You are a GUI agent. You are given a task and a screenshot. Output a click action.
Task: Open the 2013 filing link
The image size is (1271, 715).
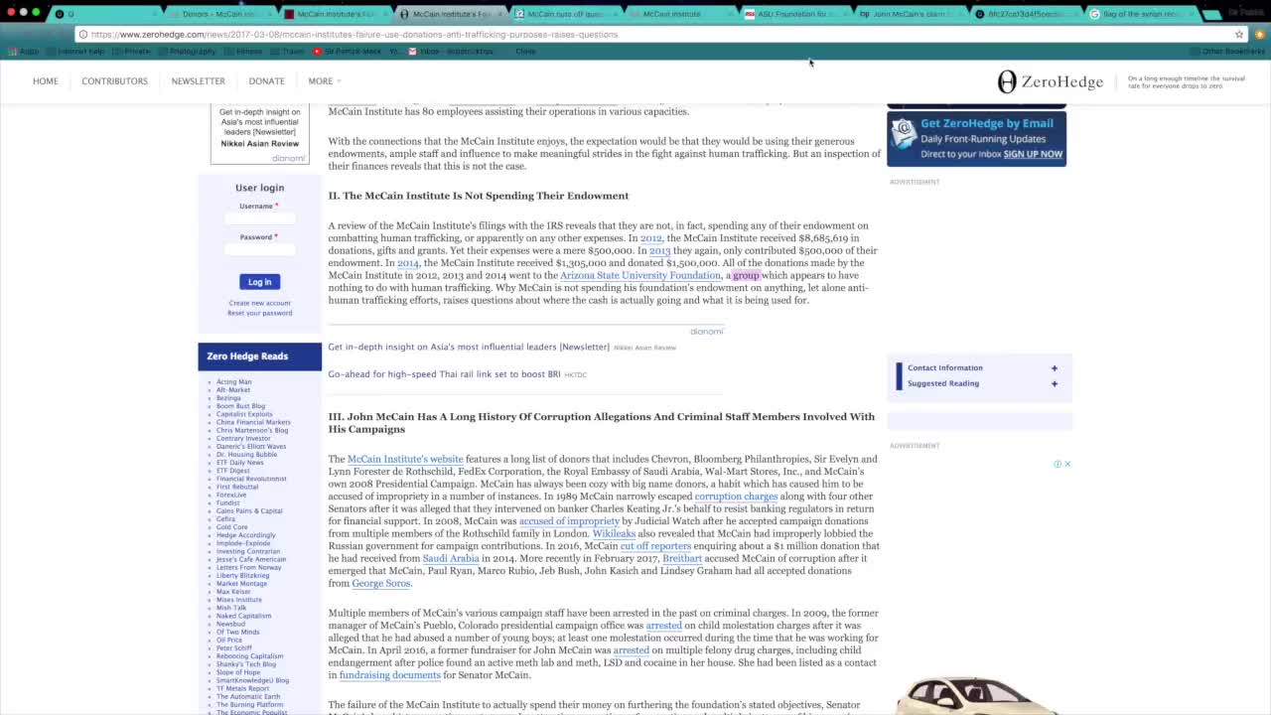(659, 250)
